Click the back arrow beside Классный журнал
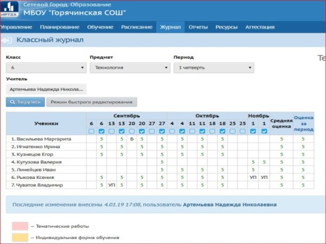 [7, 40]
